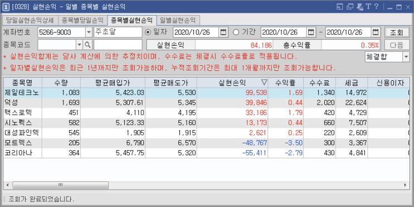
Task: Open calendar for period start date
Action: pyautogui.click(x=311, y=32)
